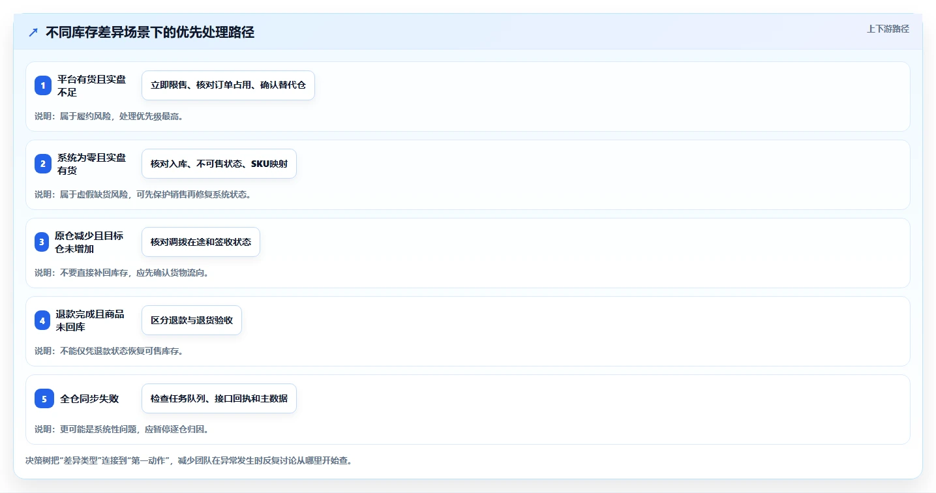Click the note 不能仅凭退款状态恢复可售库存
Viewport: 936px width, 493px height.
112,351
